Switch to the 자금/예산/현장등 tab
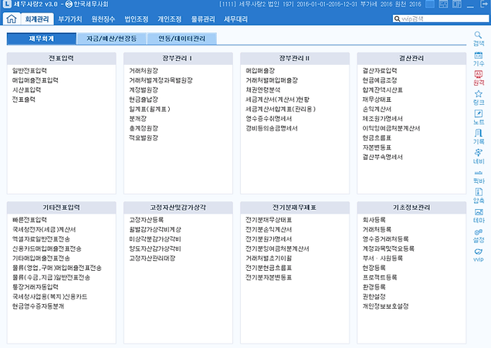The width and height of the screenshot is (491, 348). pos(111,39)
